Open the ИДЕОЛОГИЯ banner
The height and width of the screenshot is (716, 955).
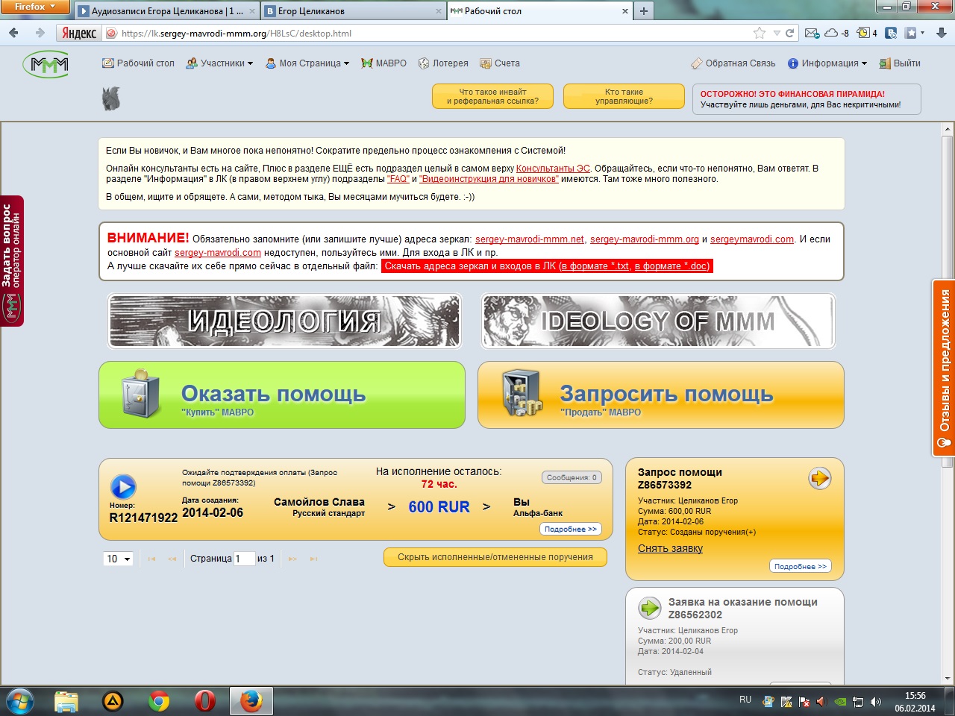(284, 321)
